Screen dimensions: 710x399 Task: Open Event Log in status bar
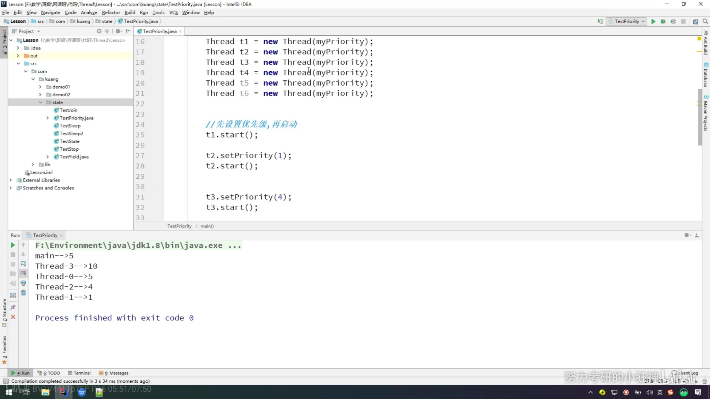pos(685,373)
